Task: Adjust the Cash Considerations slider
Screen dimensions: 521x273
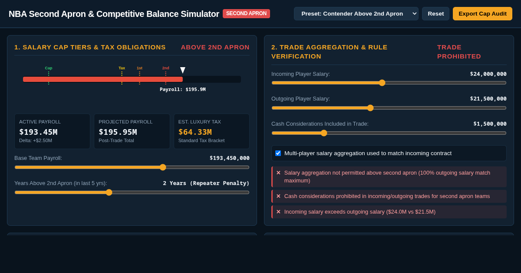Action: coord(389,133)
